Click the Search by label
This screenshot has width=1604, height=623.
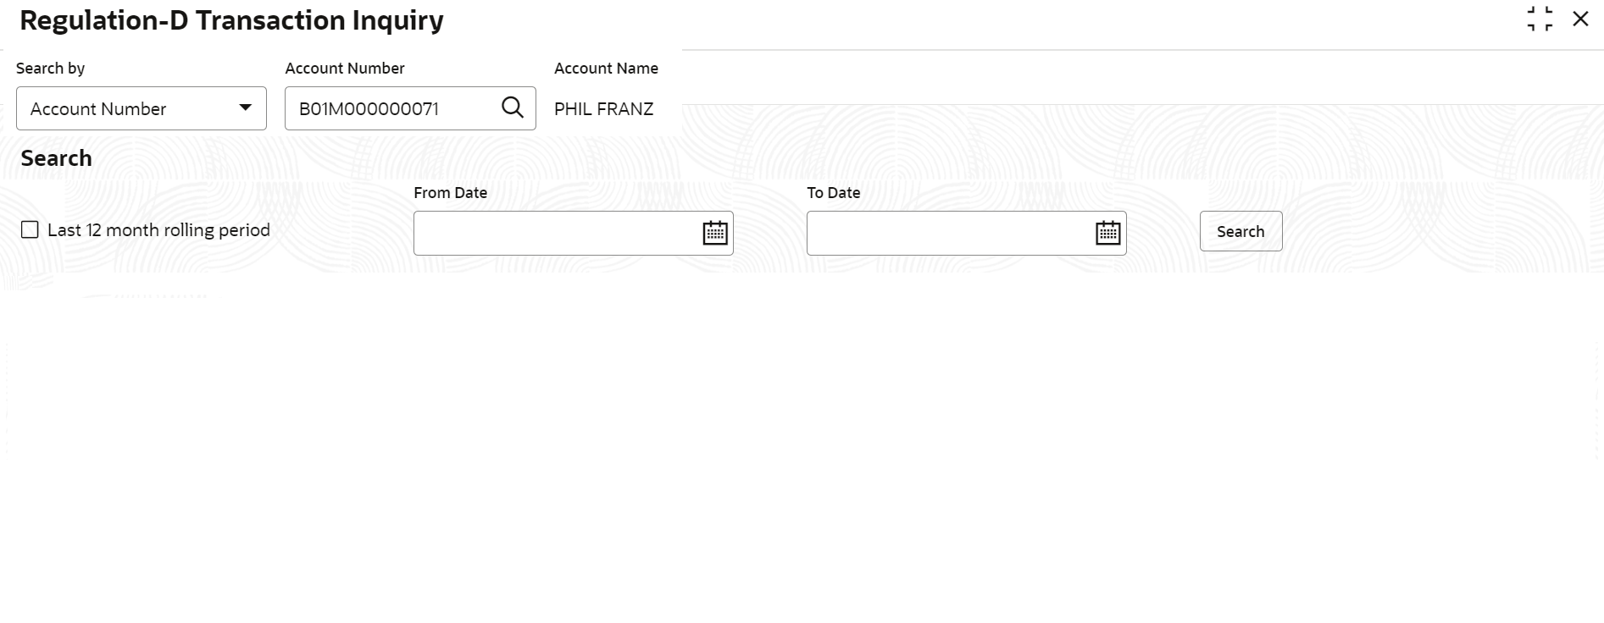51,69
